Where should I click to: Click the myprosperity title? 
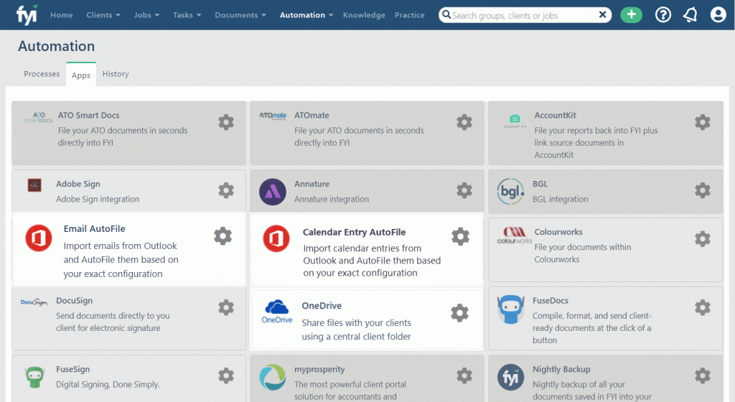tap(319, 369)
